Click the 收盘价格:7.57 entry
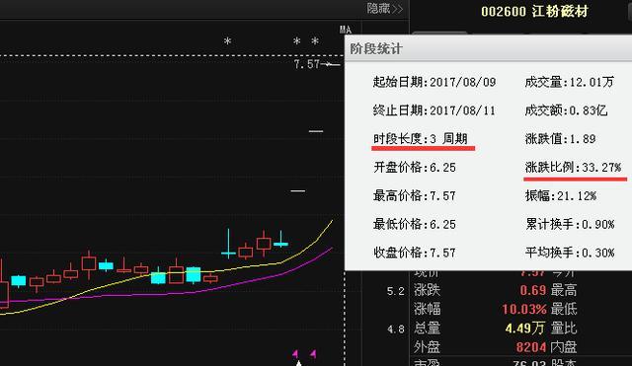 point(415,253)
